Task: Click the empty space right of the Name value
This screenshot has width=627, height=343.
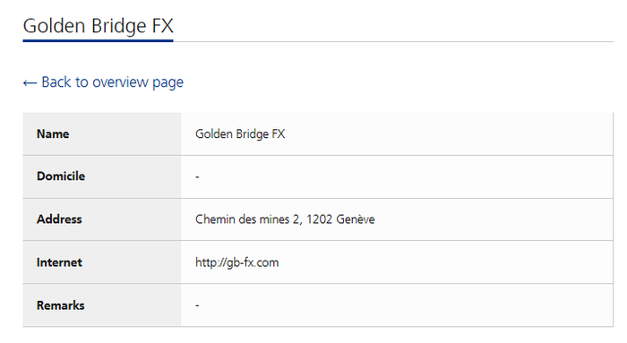Action: pyautogui.click(x=448, y=134)
